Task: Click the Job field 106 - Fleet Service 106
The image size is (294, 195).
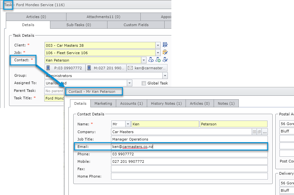Action: 100,53
